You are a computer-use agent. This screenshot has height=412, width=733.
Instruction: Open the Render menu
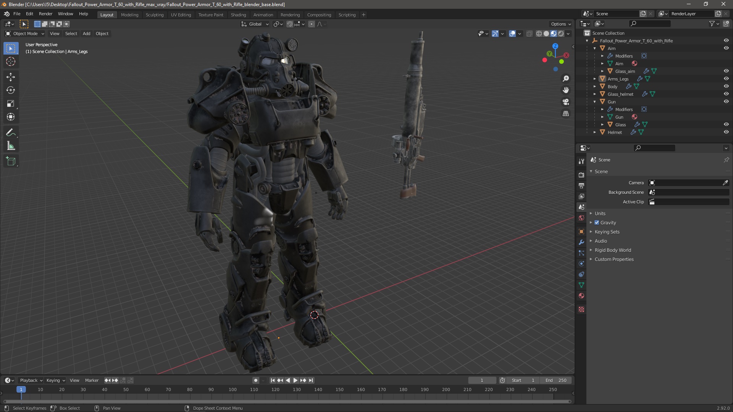click(x=45, y=14)
